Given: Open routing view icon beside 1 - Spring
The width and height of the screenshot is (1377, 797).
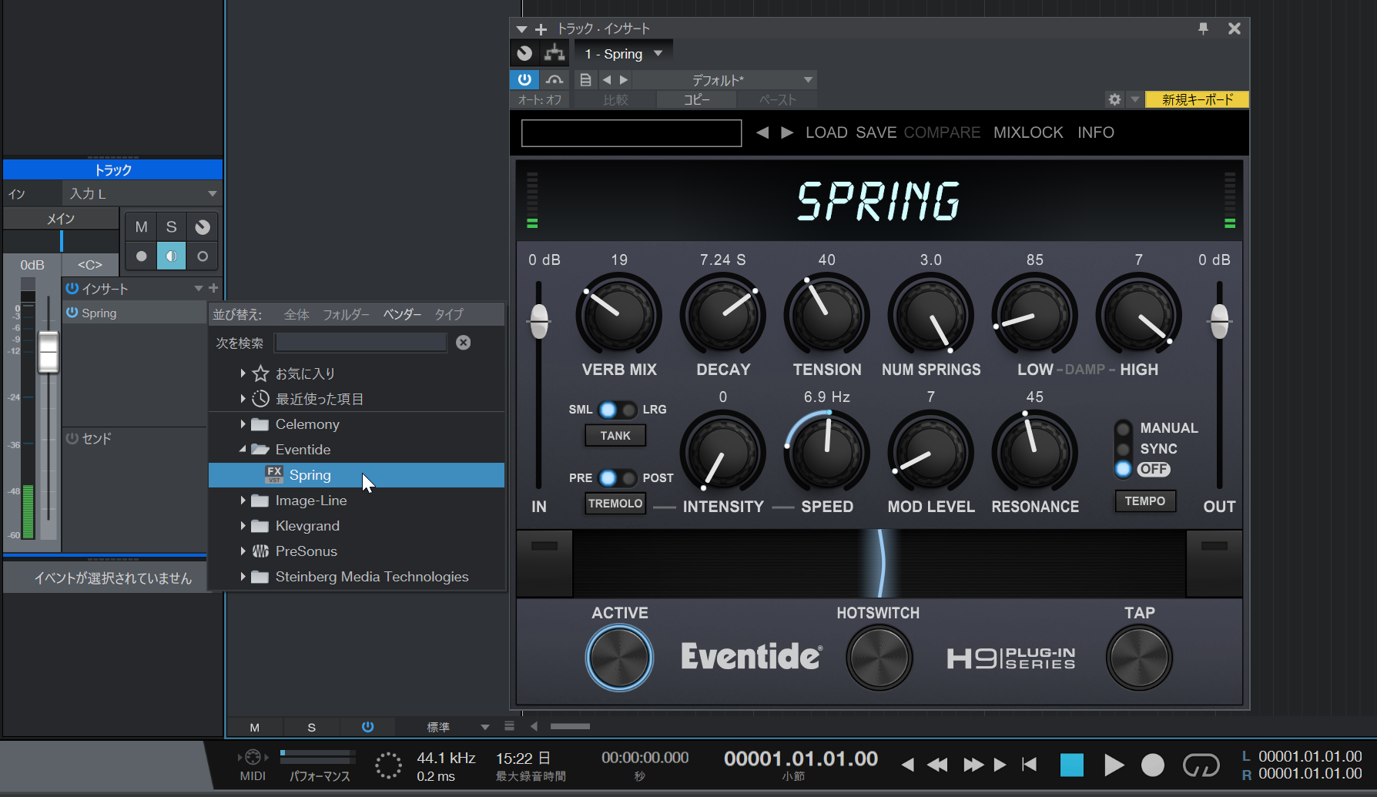Looking at the screenshot, I should 554,53.
